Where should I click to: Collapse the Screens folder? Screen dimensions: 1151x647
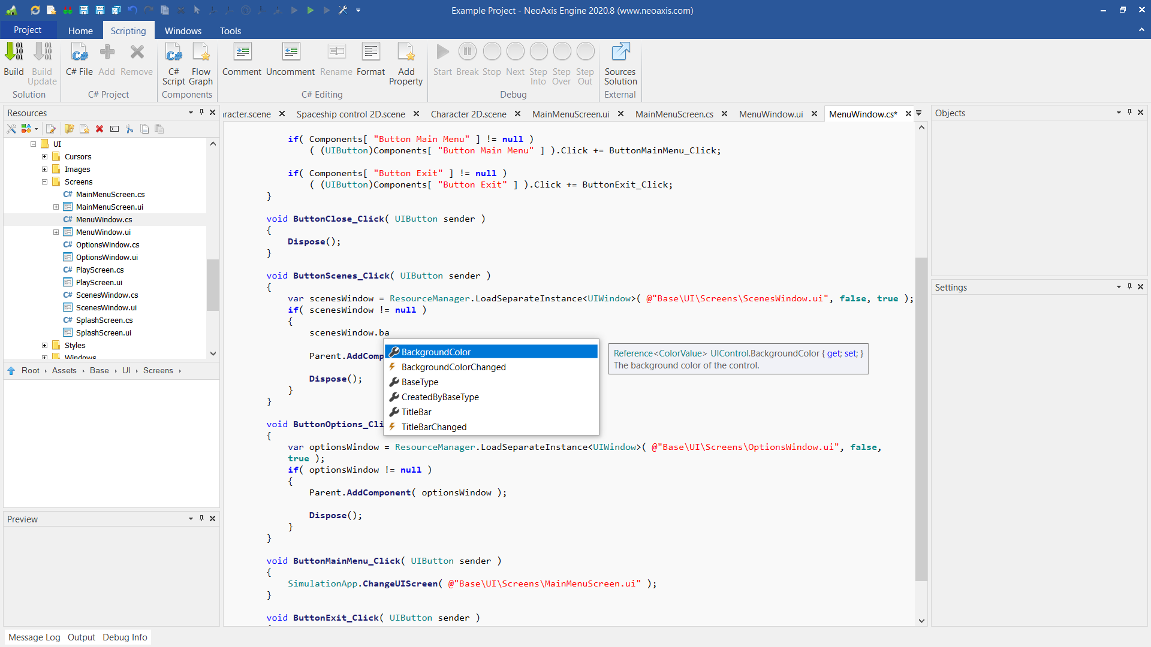(x=45, y=182)
